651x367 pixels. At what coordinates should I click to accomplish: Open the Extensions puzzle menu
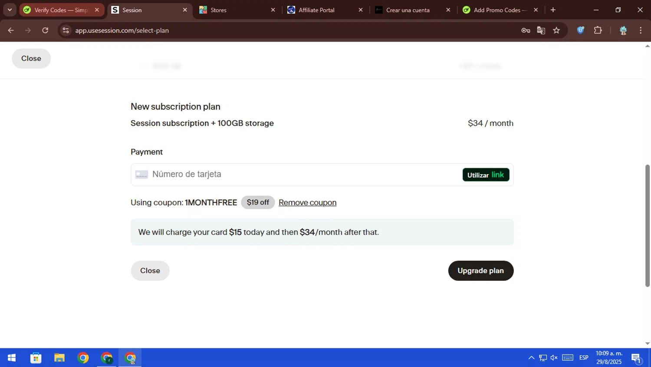pyautogui.click(x=598, y=30)
